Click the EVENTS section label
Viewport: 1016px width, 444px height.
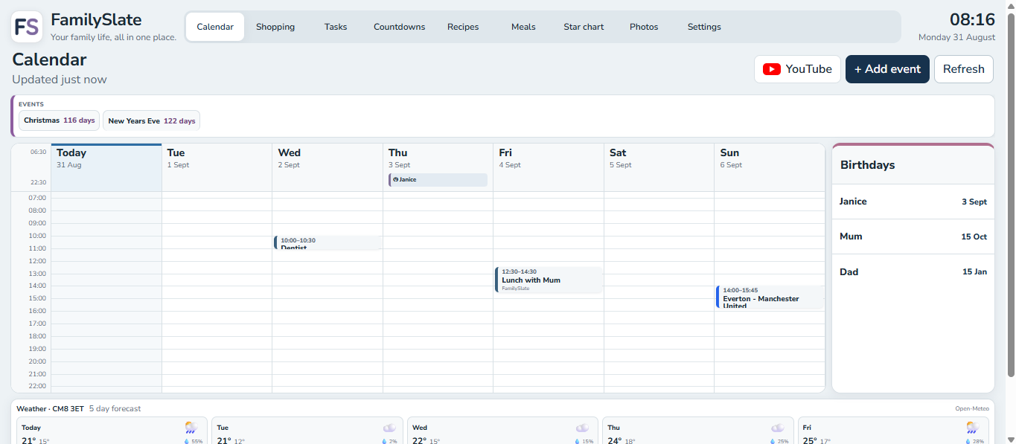31,104
